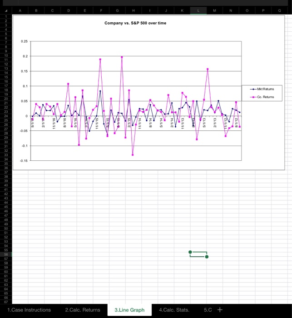Add a new sheet with plus icon
This screenshot has height=318, width=292.
[x=220, y=310]
